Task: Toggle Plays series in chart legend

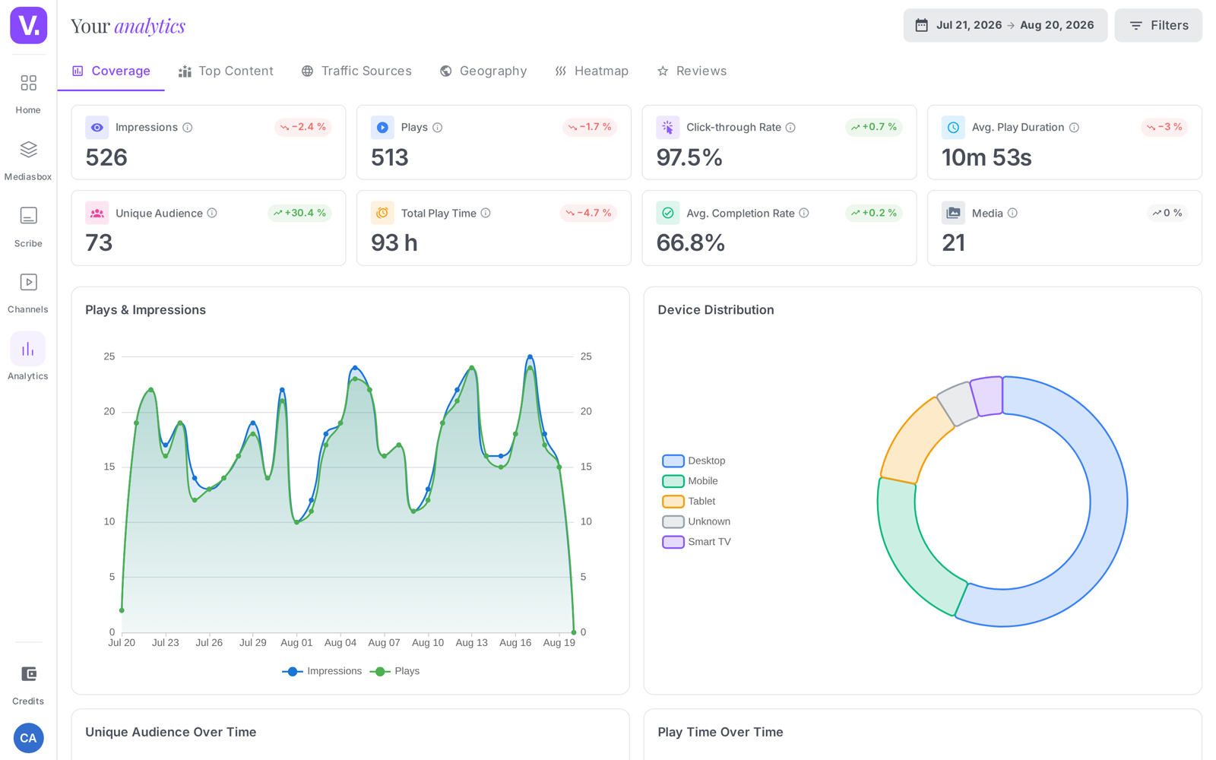Action: pos(395,671)
